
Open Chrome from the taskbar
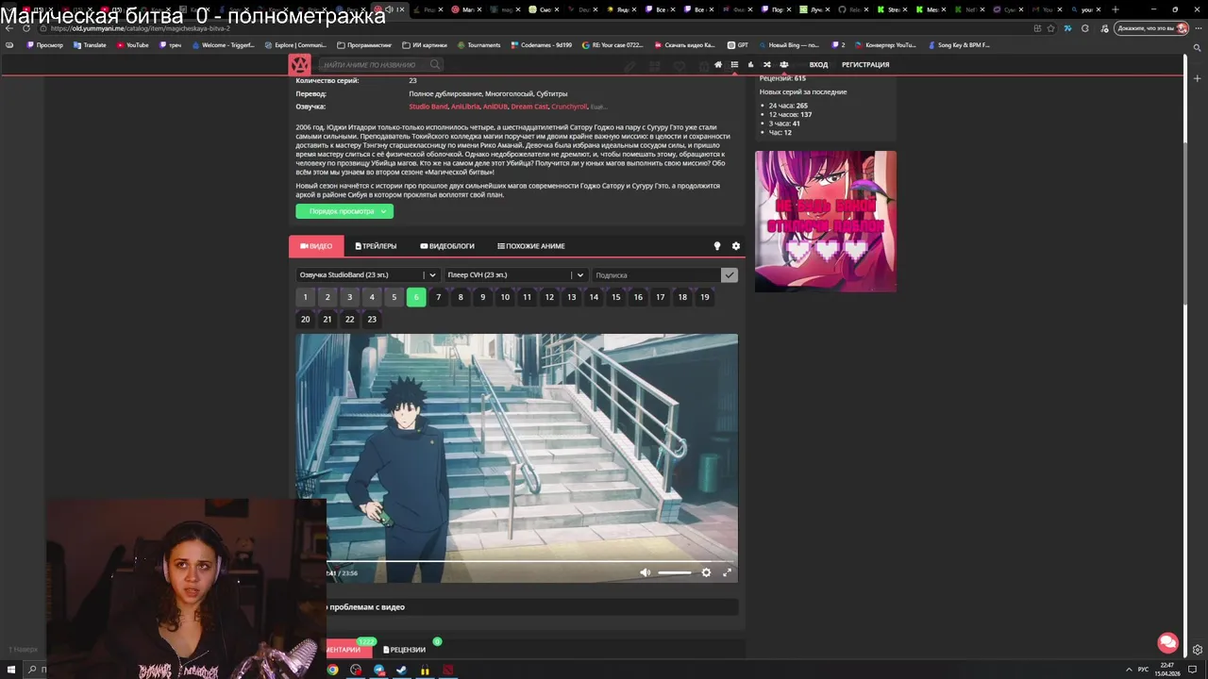(x=332, y=670)
